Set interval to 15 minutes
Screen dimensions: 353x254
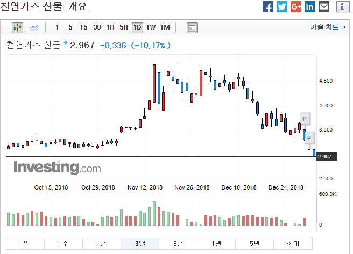tap(83, 27)
